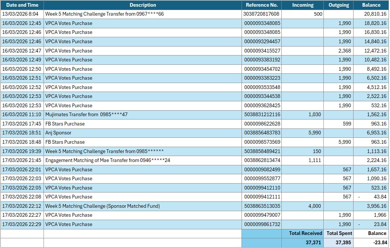
Task: Click the "Reference No." column header
Action: 261,5
